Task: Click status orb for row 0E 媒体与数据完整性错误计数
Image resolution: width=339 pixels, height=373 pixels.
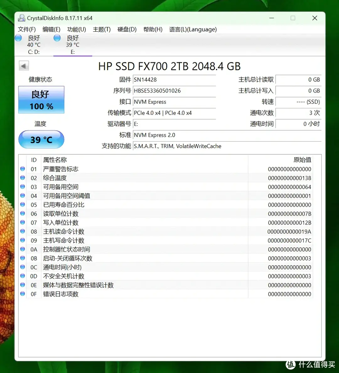Action: point(23,285)
